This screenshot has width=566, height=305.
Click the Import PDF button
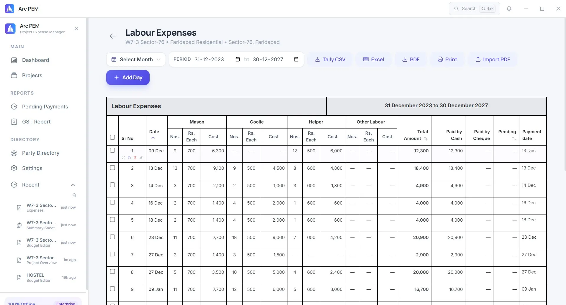493,60
